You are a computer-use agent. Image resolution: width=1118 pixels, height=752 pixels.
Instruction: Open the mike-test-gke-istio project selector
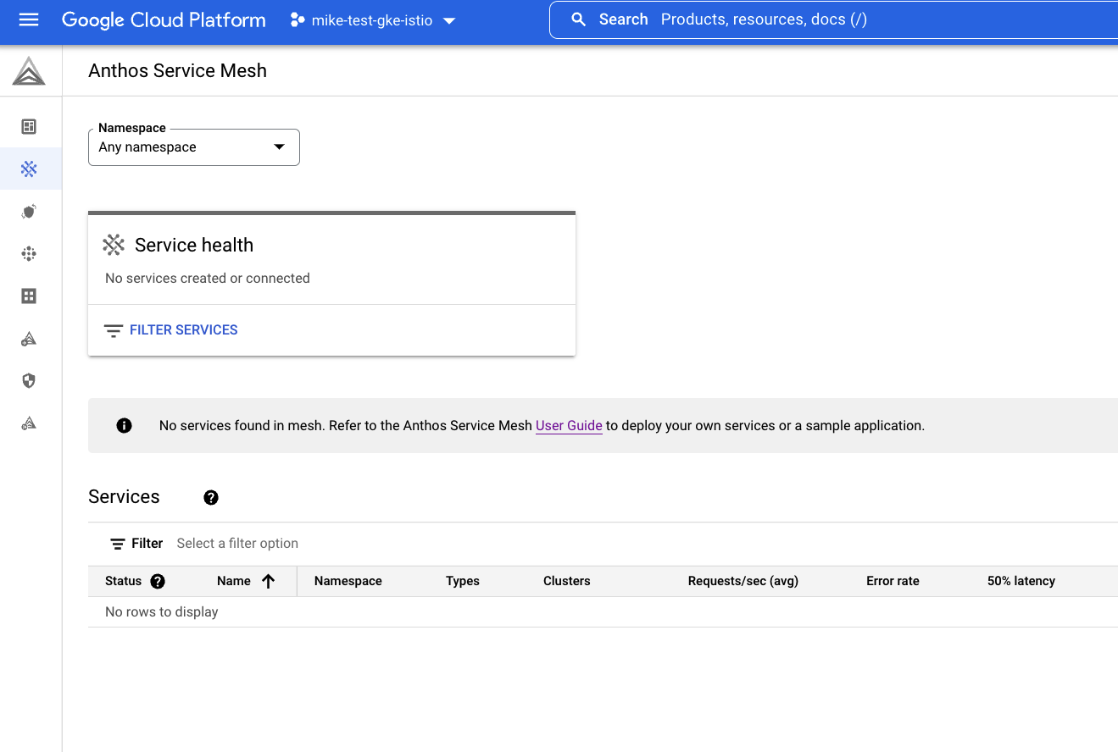coord(373,20)
